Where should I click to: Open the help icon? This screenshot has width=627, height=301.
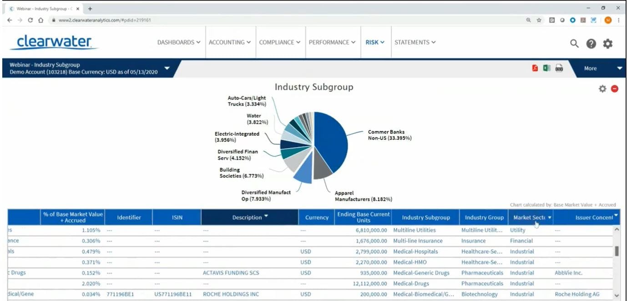[x=590, y=44]
